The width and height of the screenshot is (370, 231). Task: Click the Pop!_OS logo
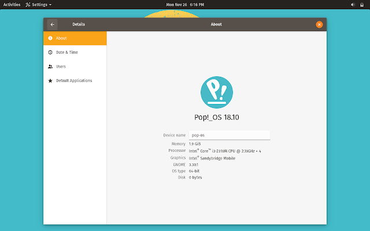(x=217, y=92)
